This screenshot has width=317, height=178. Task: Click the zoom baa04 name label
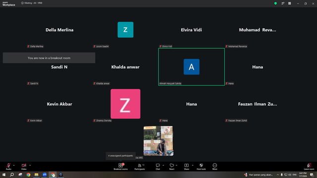click(101, 46)
